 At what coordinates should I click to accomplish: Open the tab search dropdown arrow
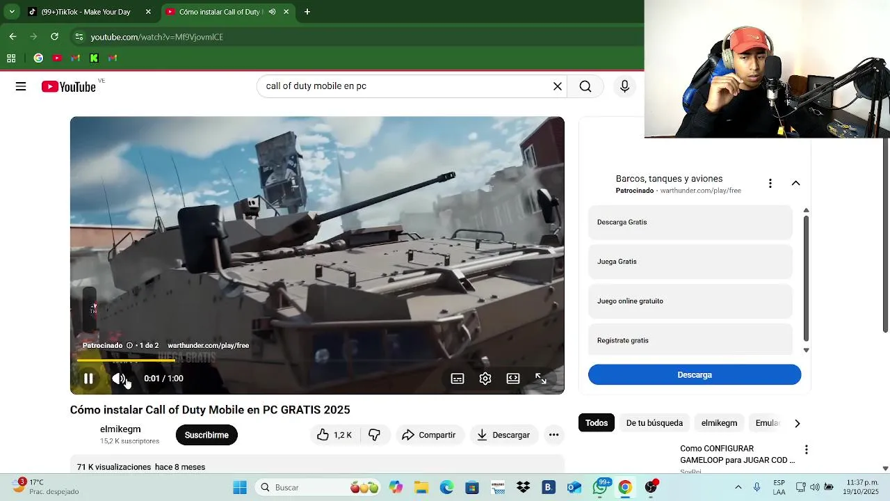pos(11,12)
